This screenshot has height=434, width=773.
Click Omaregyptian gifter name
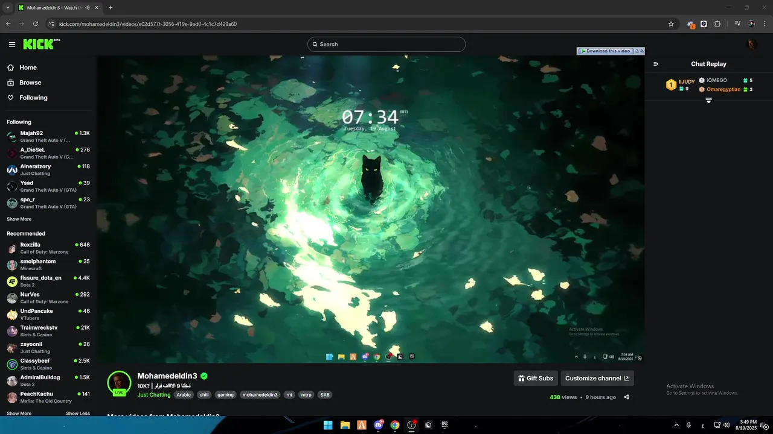click(x=723, y=89)
